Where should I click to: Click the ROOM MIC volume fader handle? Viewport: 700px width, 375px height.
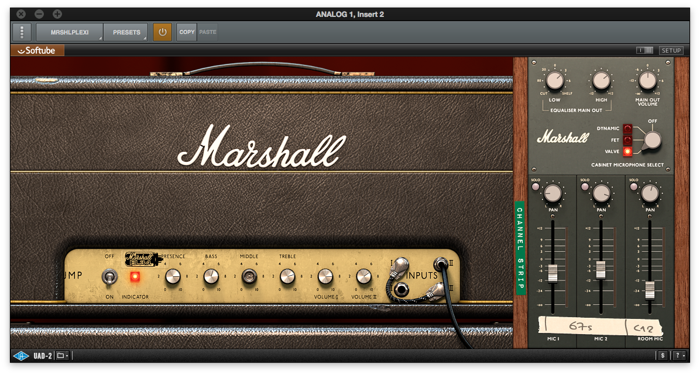pos(650,290)
